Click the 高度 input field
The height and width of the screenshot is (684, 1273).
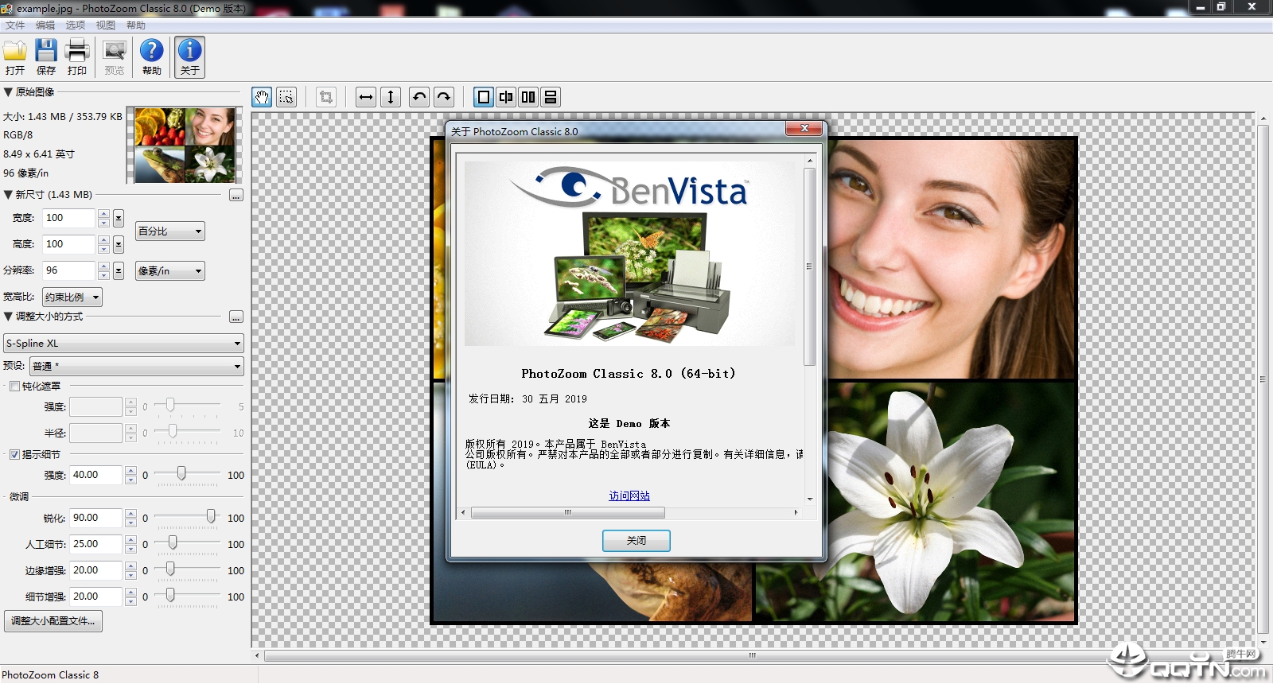click(x=68, y=244)
